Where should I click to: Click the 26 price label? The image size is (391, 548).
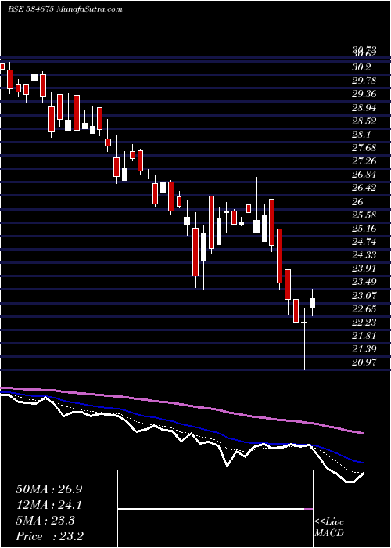[x=358, y=202]
